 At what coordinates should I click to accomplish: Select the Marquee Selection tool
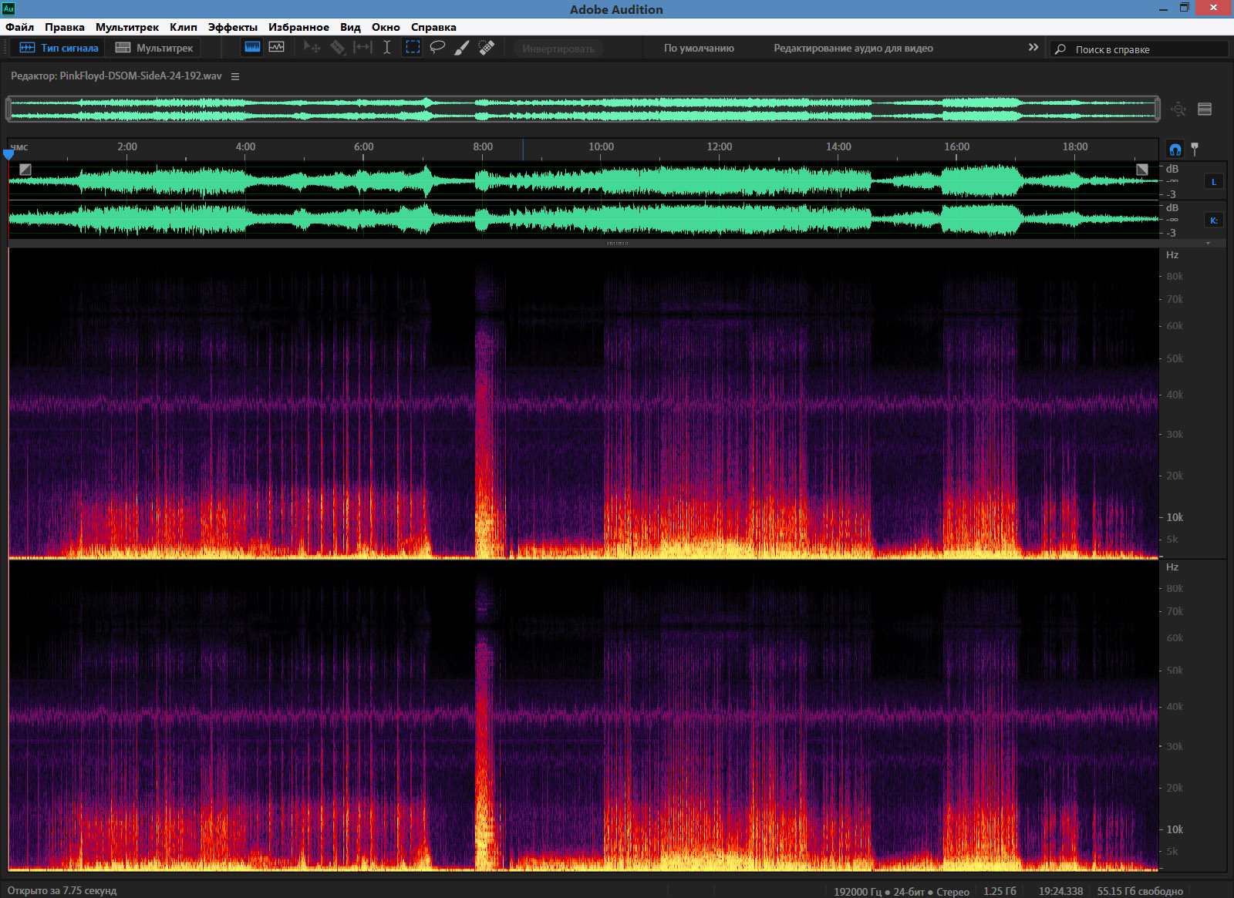[x=413, y=48]
